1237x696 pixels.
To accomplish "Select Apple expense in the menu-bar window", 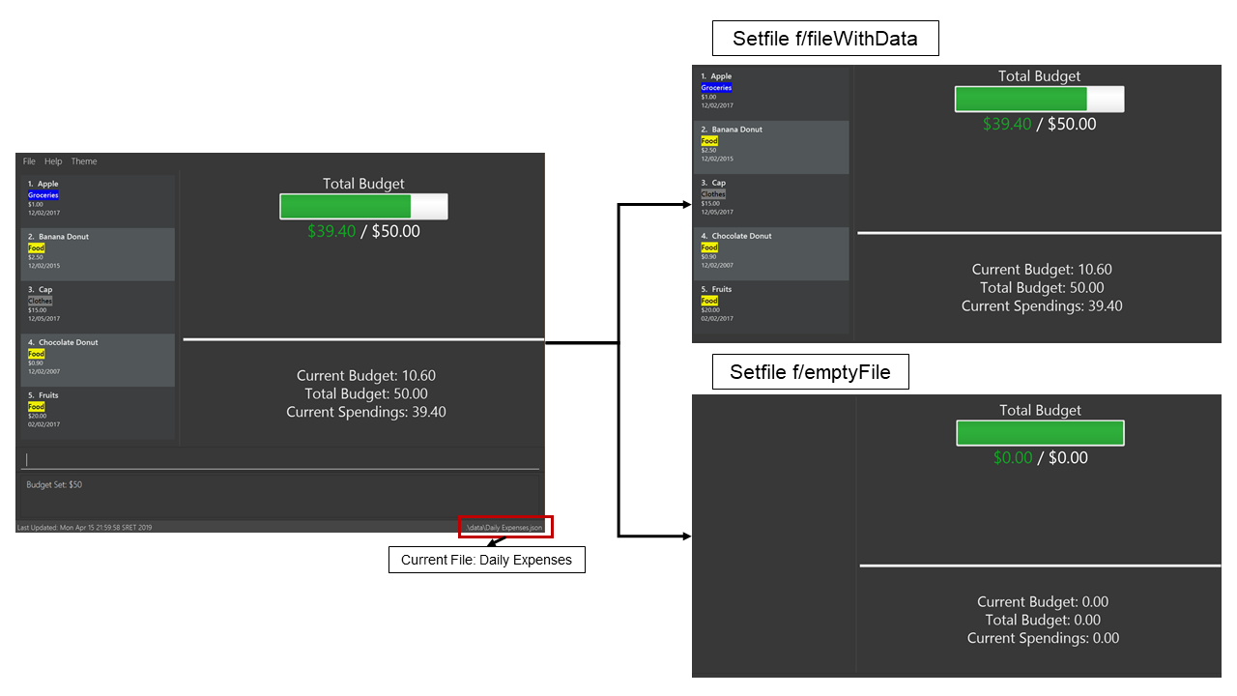I will click(x=98, y=201).
